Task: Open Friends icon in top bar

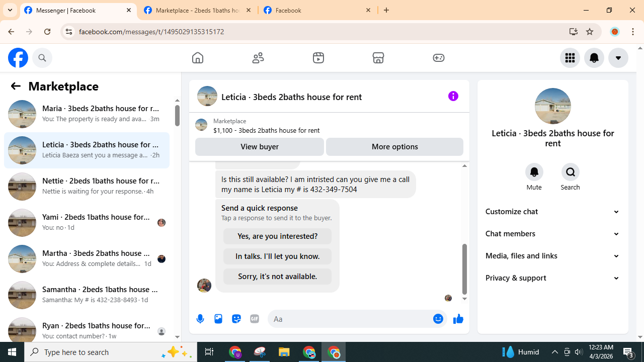Action: [x=258, y=58]
